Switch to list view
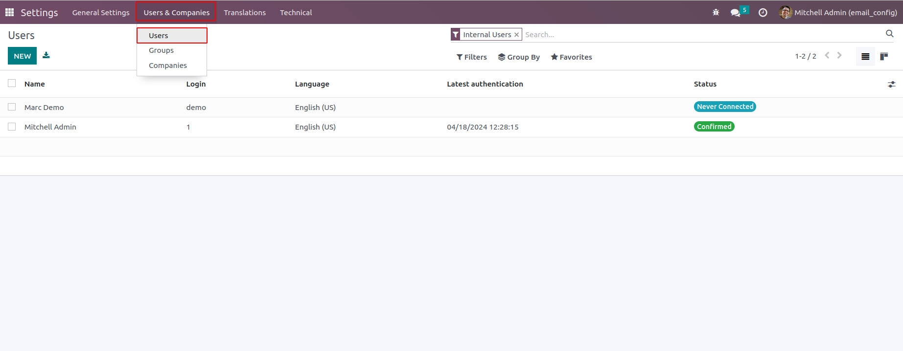903x351 pixels. point(865,57)
